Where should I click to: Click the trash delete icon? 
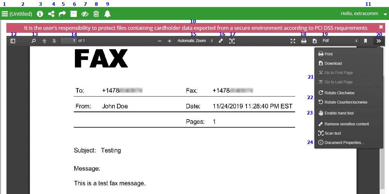coord(96,14)
